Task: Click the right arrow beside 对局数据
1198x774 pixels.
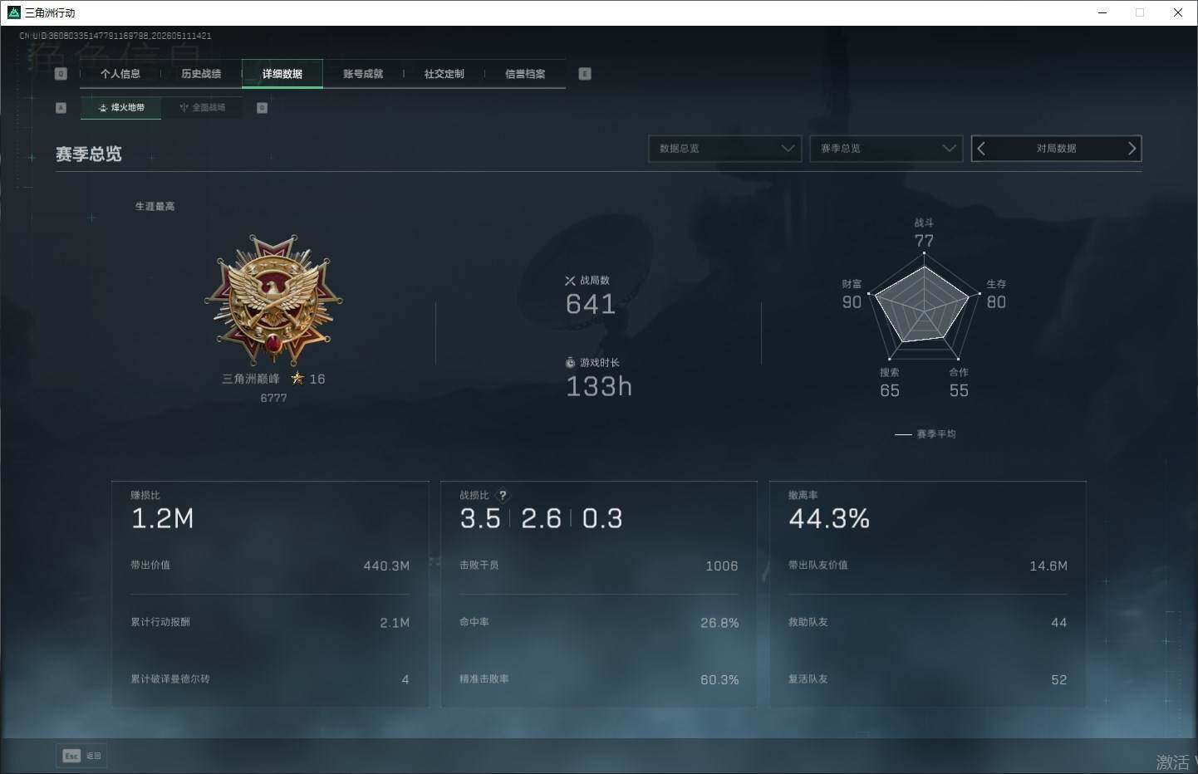Action: point(1132,149)
